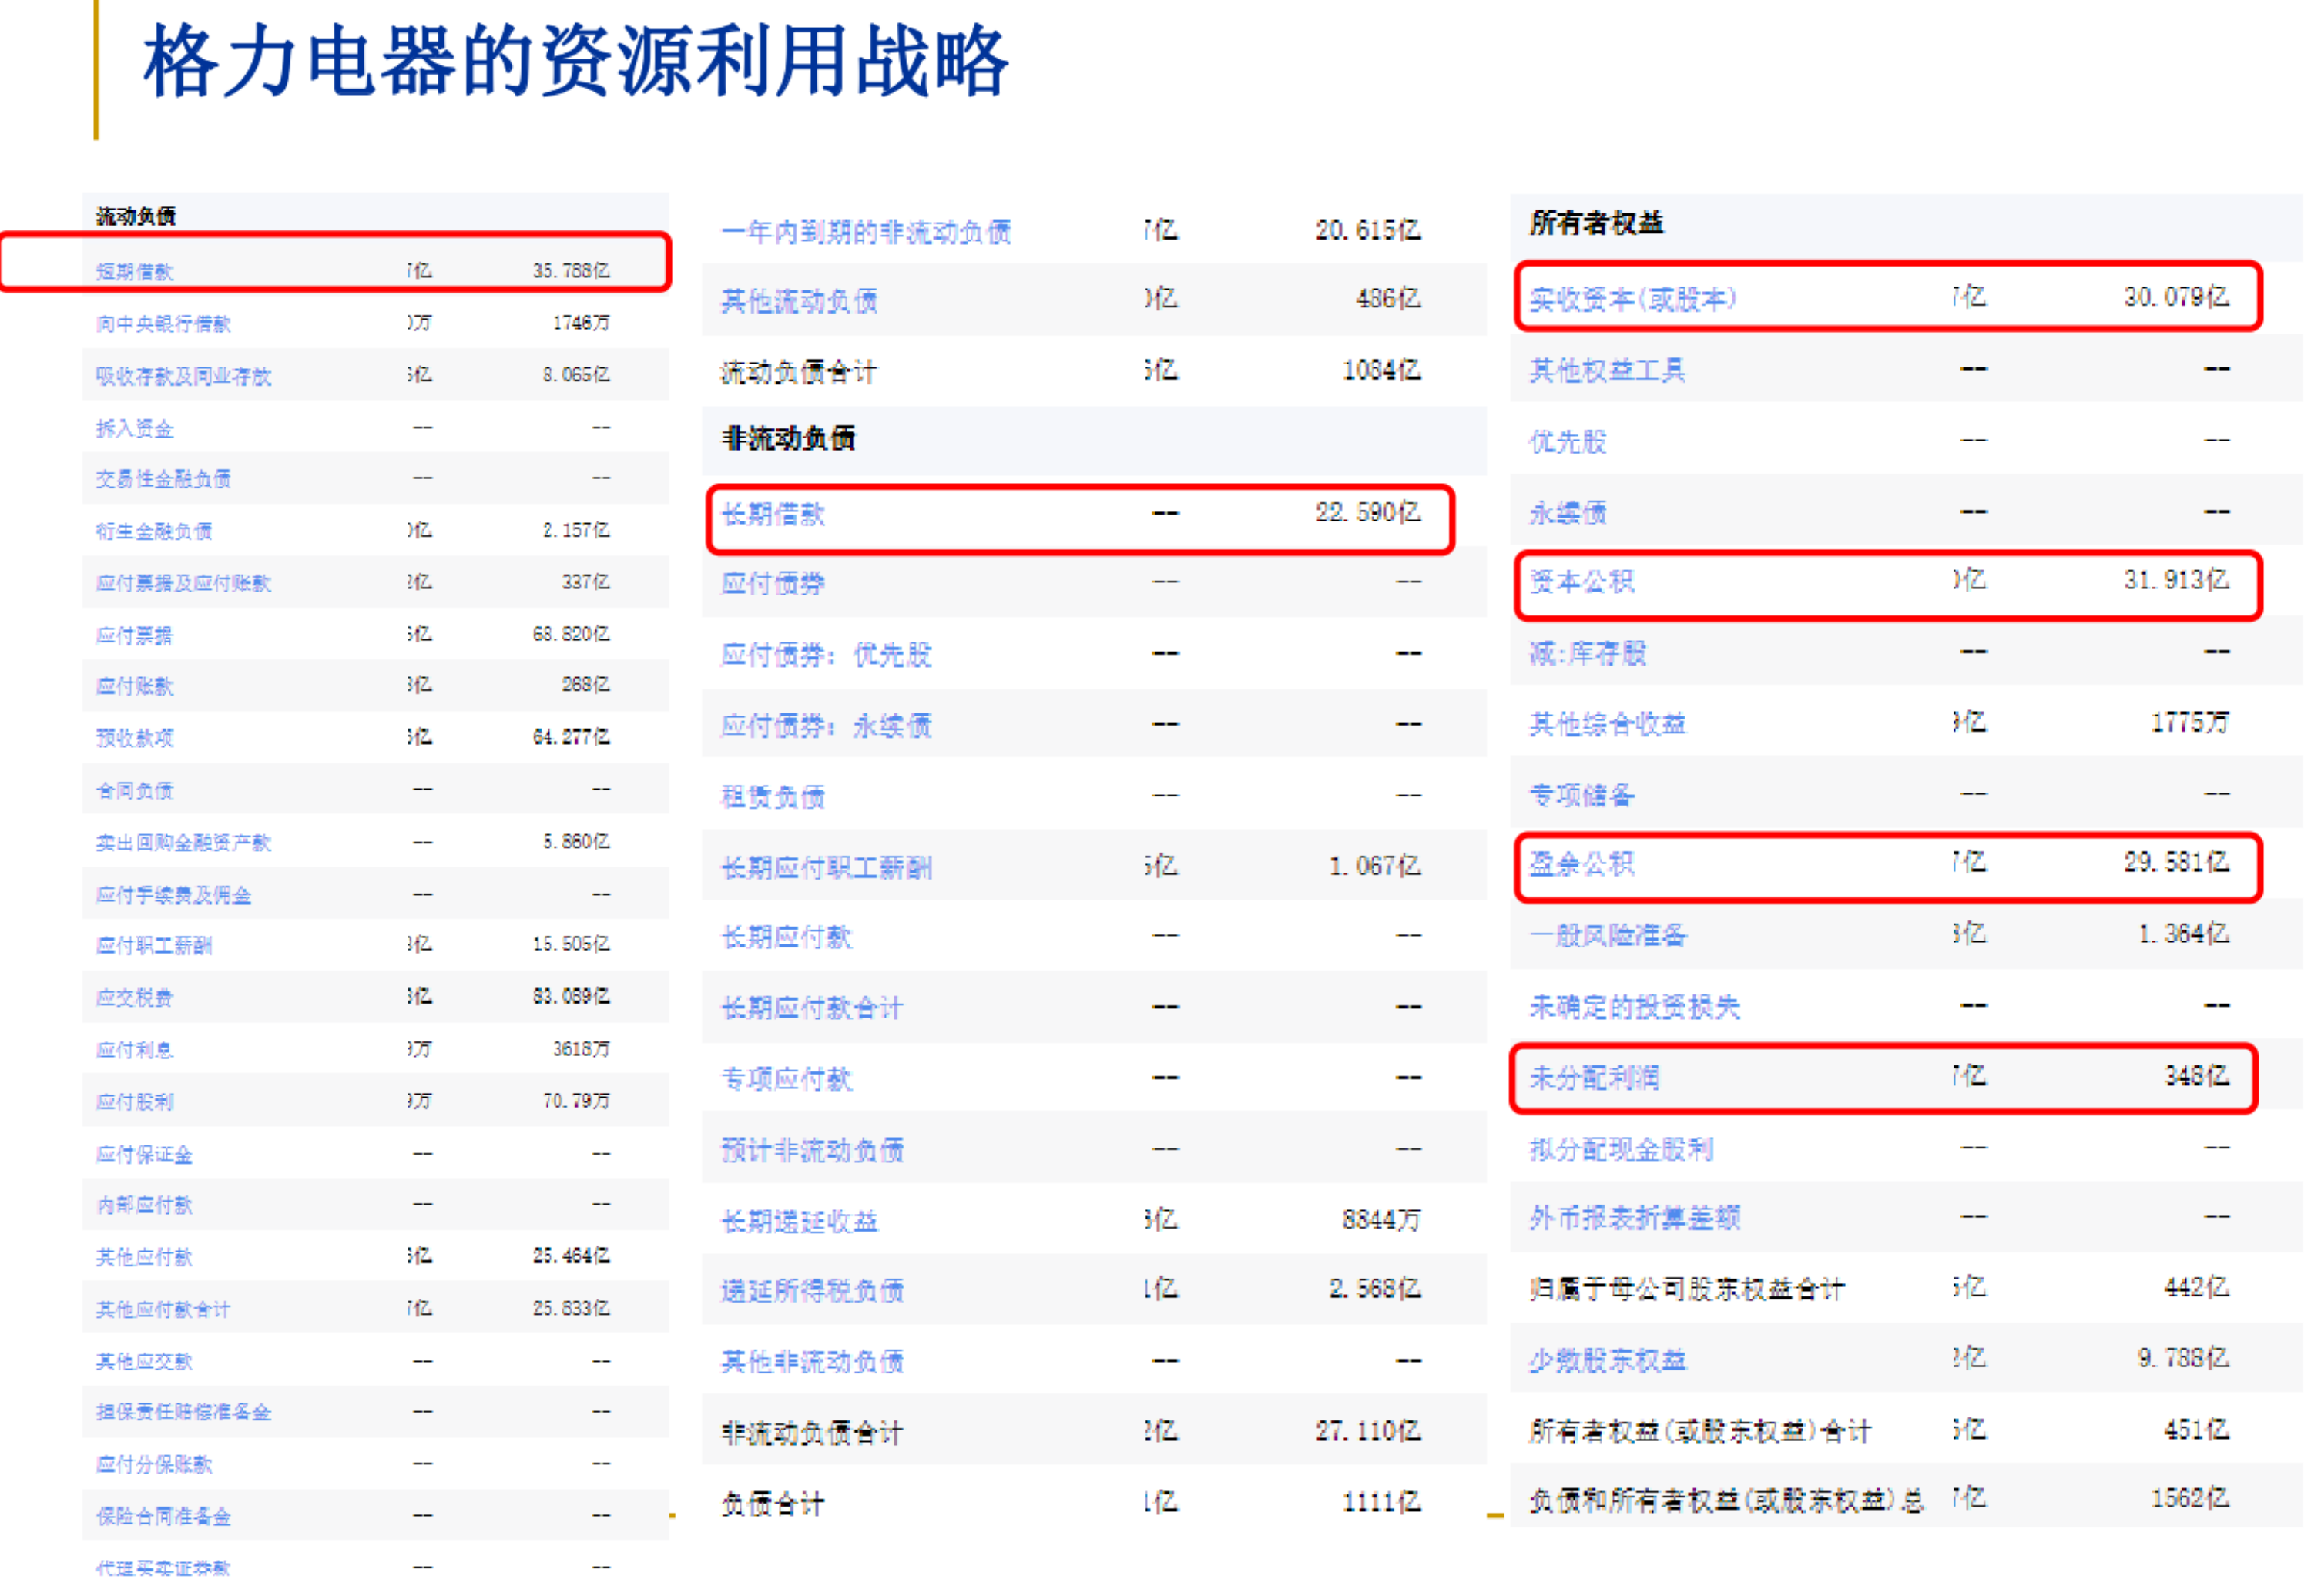This screenshot has height=1596, width=2311.
Task: Click the 专项应付款 link
Action: pos(787,1079)
